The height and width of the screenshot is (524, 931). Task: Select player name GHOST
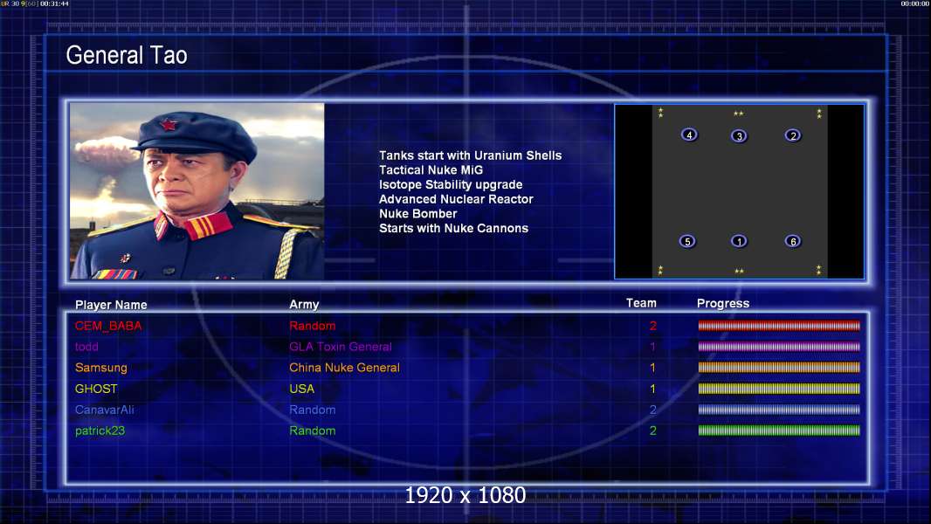[x=96, y=389]
